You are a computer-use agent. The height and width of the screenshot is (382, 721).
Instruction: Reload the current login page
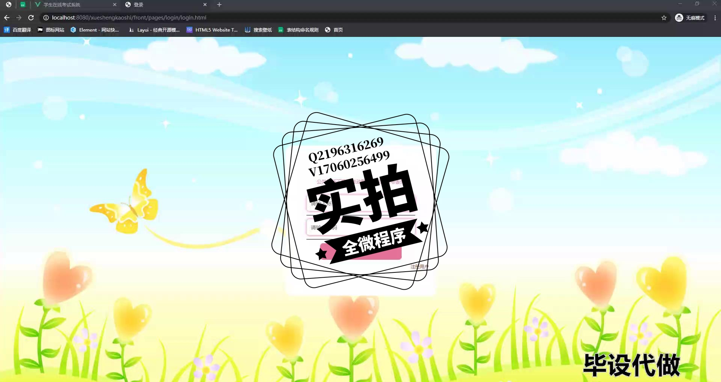[31, 18]
